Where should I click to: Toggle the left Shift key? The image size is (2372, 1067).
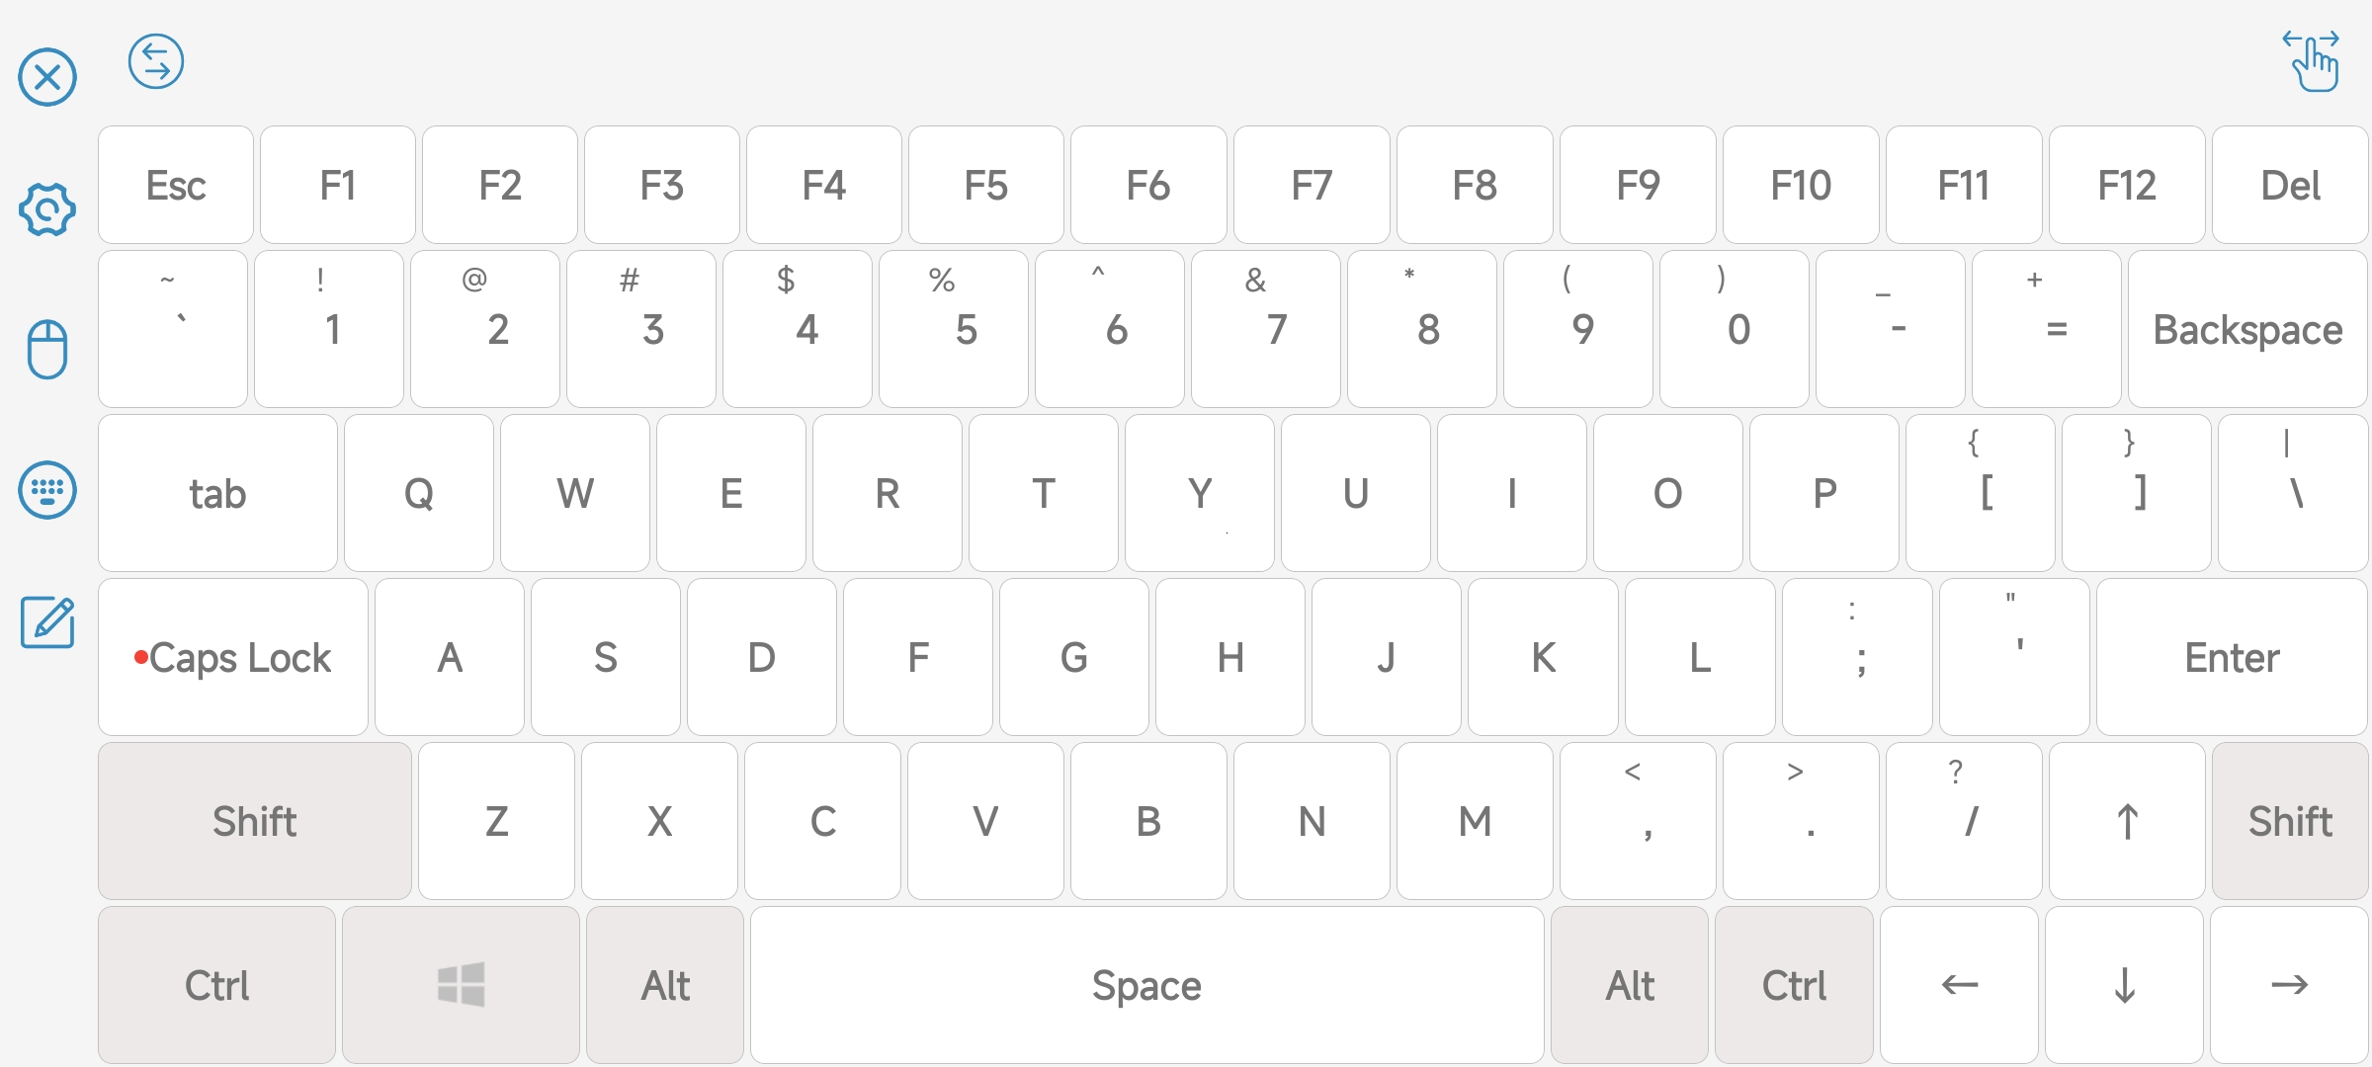(x=255, y=821)
